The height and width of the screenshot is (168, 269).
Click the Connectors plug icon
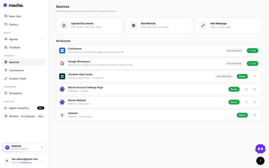(6, 70)
